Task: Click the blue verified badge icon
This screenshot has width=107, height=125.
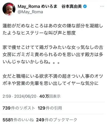Action: click(85, 6)
